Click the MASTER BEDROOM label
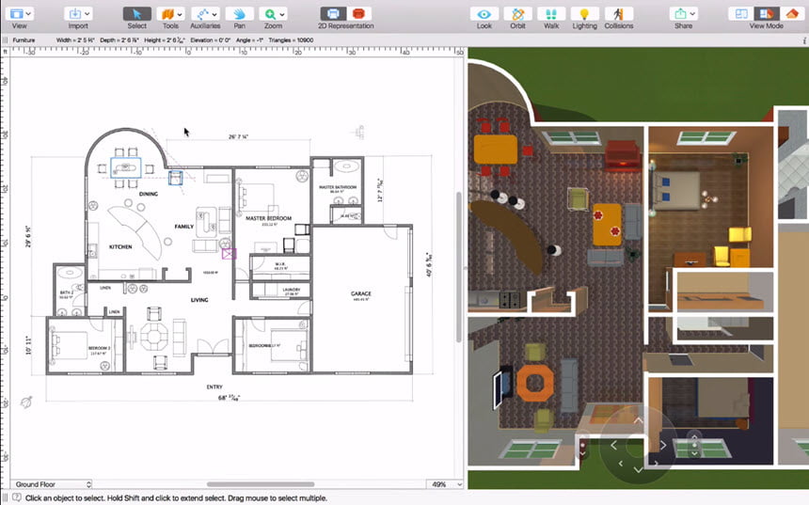809x505 pixels. point(268,218)
